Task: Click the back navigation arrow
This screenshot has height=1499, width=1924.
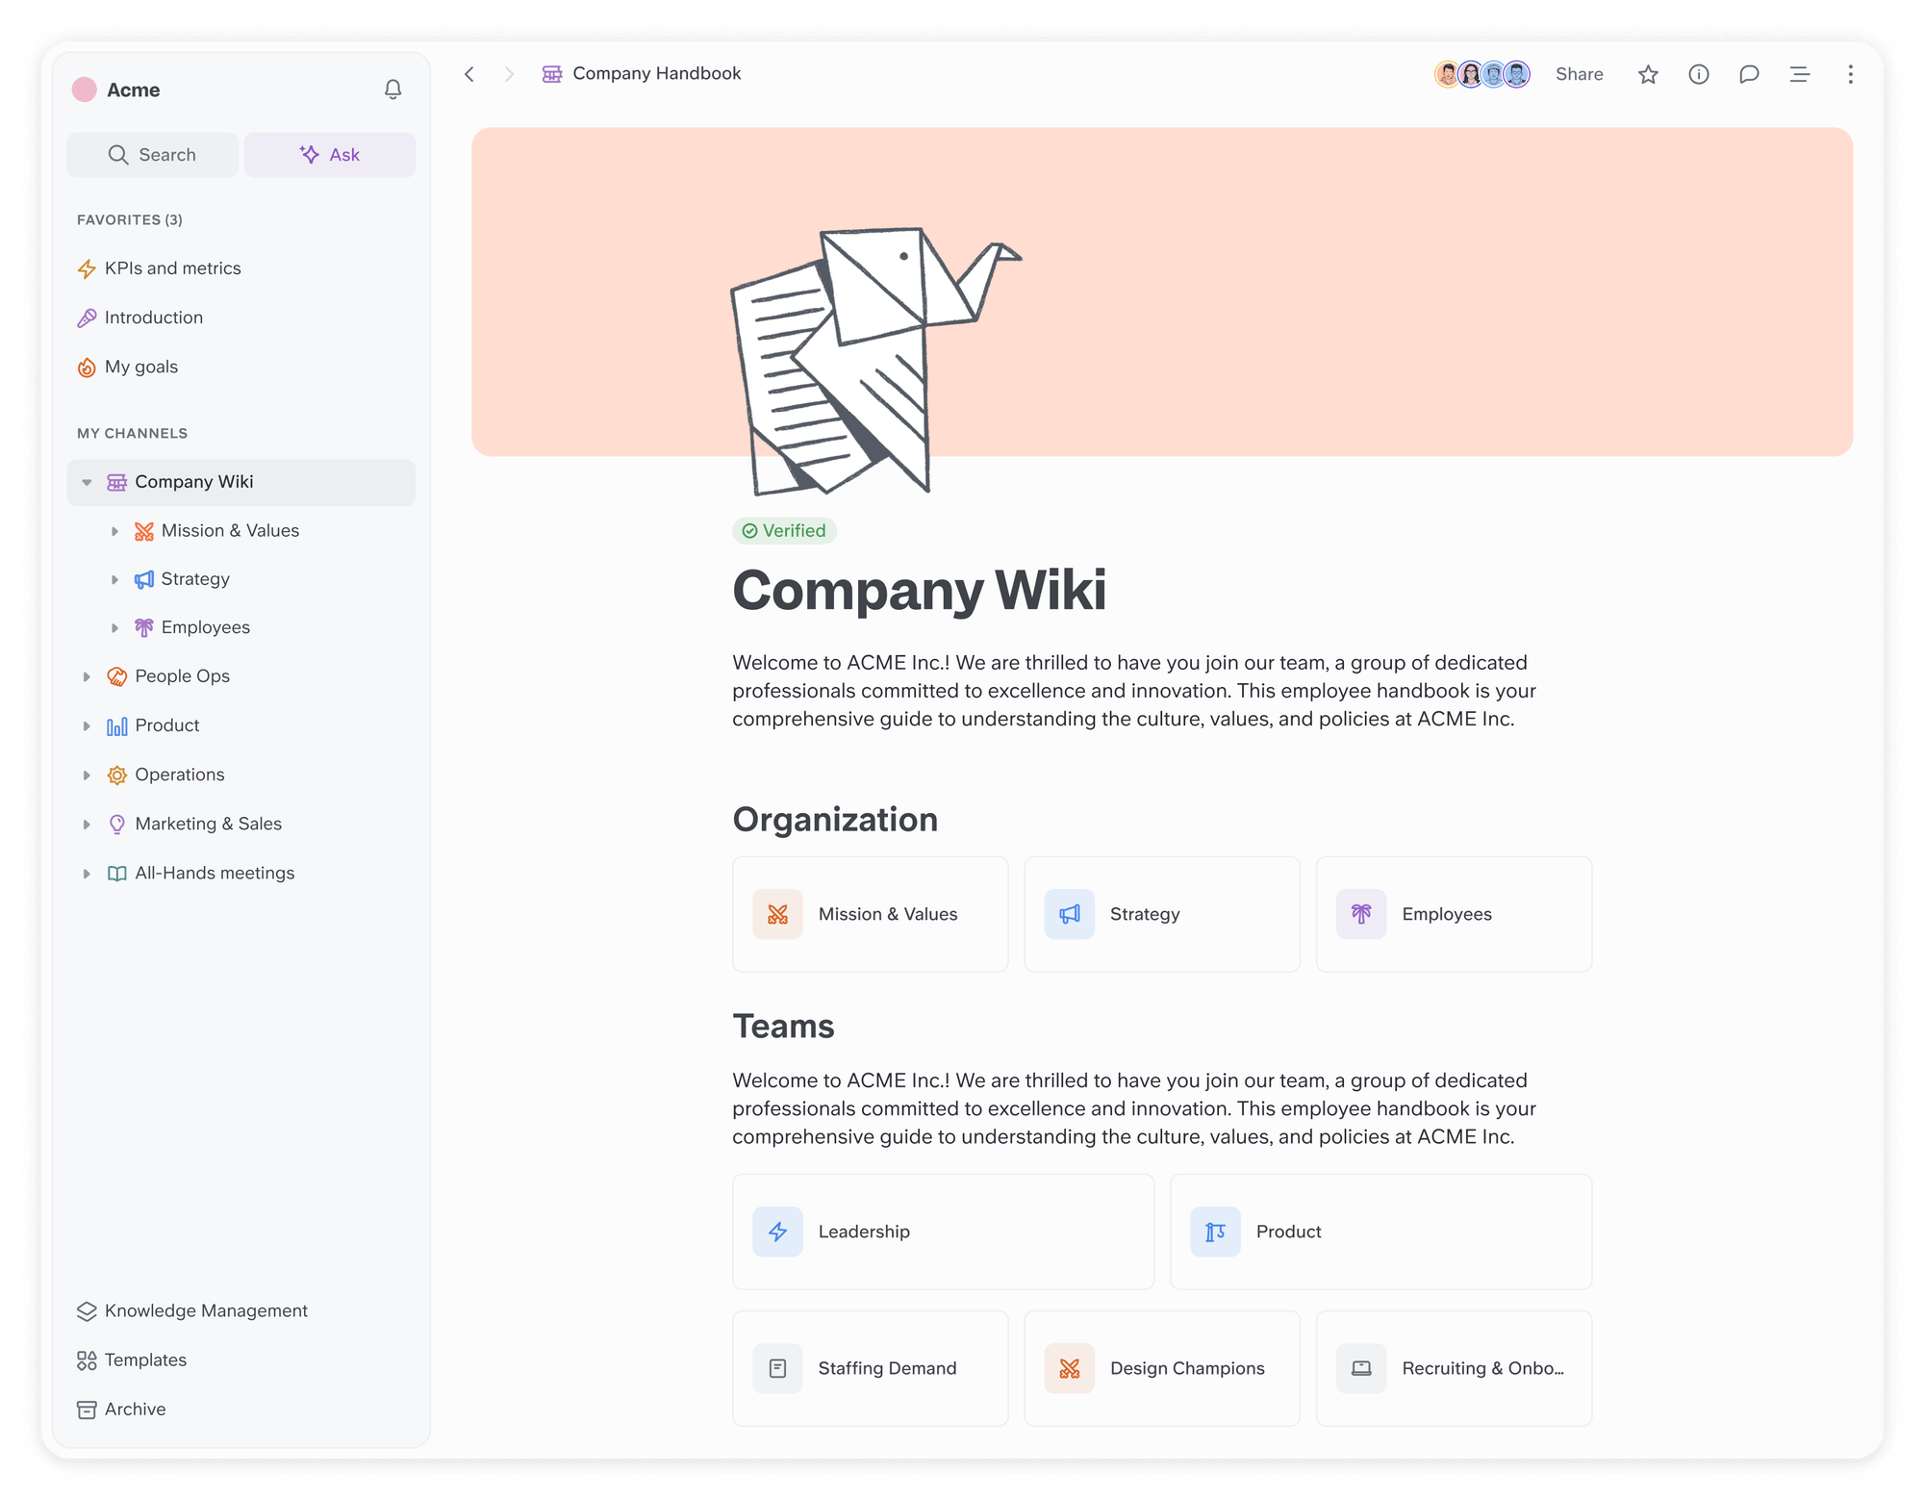Action: click(469, 74)
